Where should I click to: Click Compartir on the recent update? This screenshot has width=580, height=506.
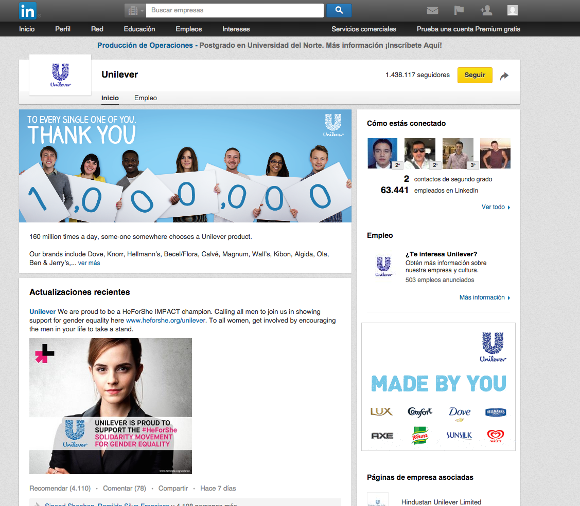173,488
